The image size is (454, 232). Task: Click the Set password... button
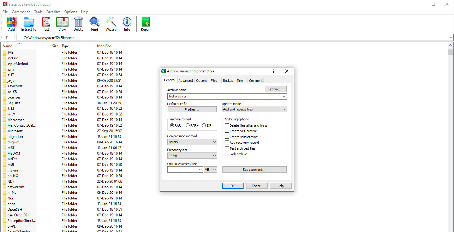coord(254,170)
